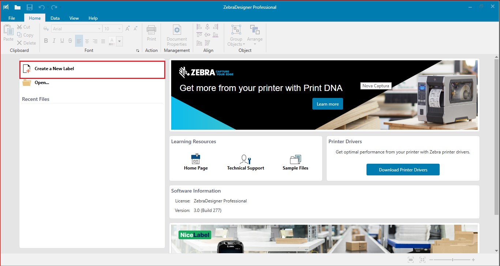The image size is (500, 266).
Task: Click the fit-to-window zoom icon in the statusbar
Action: [x=410, y=259]
